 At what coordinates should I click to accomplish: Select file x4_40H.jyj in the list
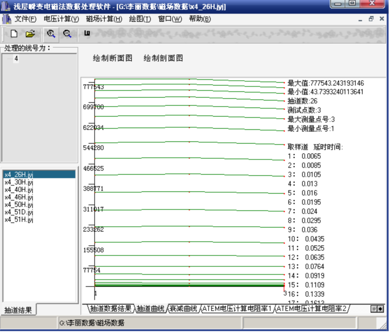(x=19, y=190)
